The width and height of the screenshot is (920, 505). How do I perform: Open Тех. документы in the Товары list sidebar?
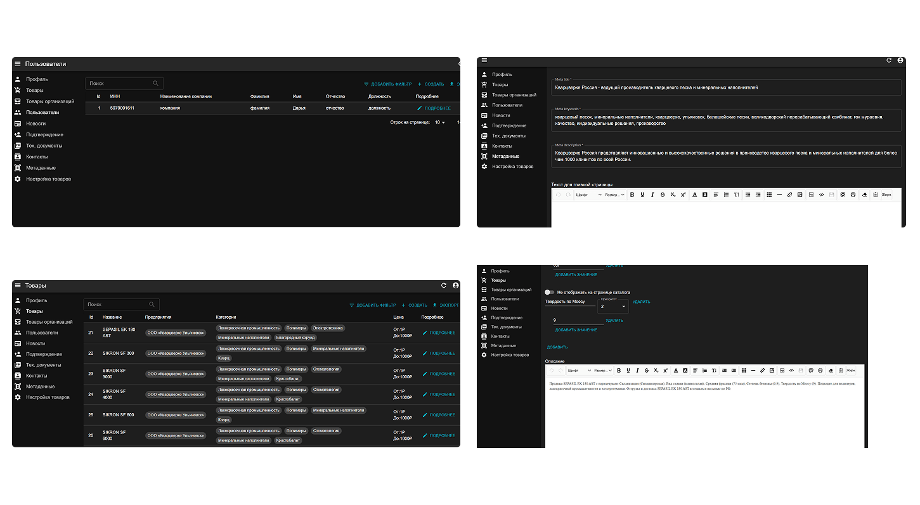pyautogui.click(x=44, y=365)
